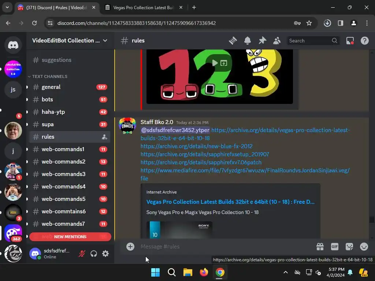Click Staff Bko 2.0 avatar
The width and height of the screenshot is (375, 281).
pyautogui.click(x=127, y=126)
